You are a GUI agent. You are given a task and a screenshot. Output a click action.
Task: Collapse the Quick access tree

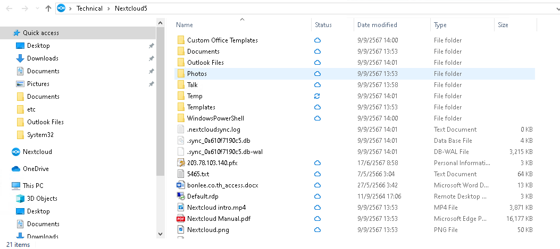(5, 33)
